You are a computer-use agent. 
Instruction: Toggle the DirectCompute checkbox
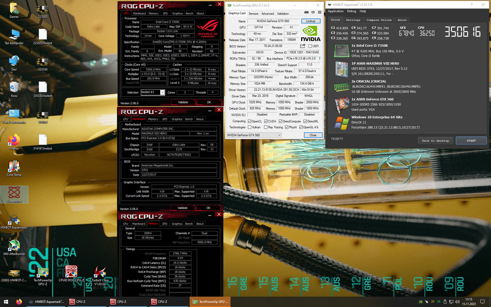click(x=280, y=121)
